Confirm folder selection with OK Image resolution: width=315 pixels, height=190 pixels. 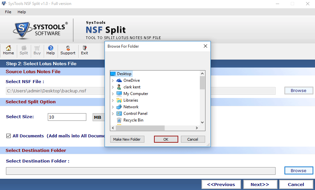(166, 139)
